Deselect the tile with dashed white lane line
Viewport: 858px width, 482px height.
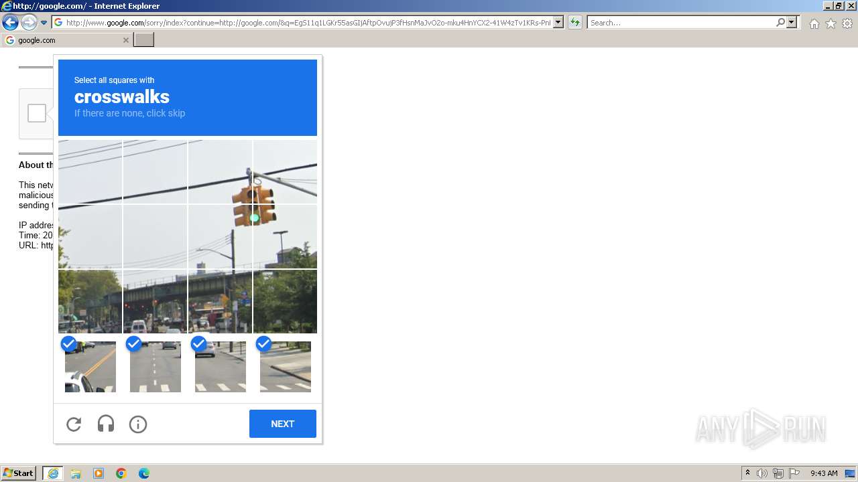(156, 366)
